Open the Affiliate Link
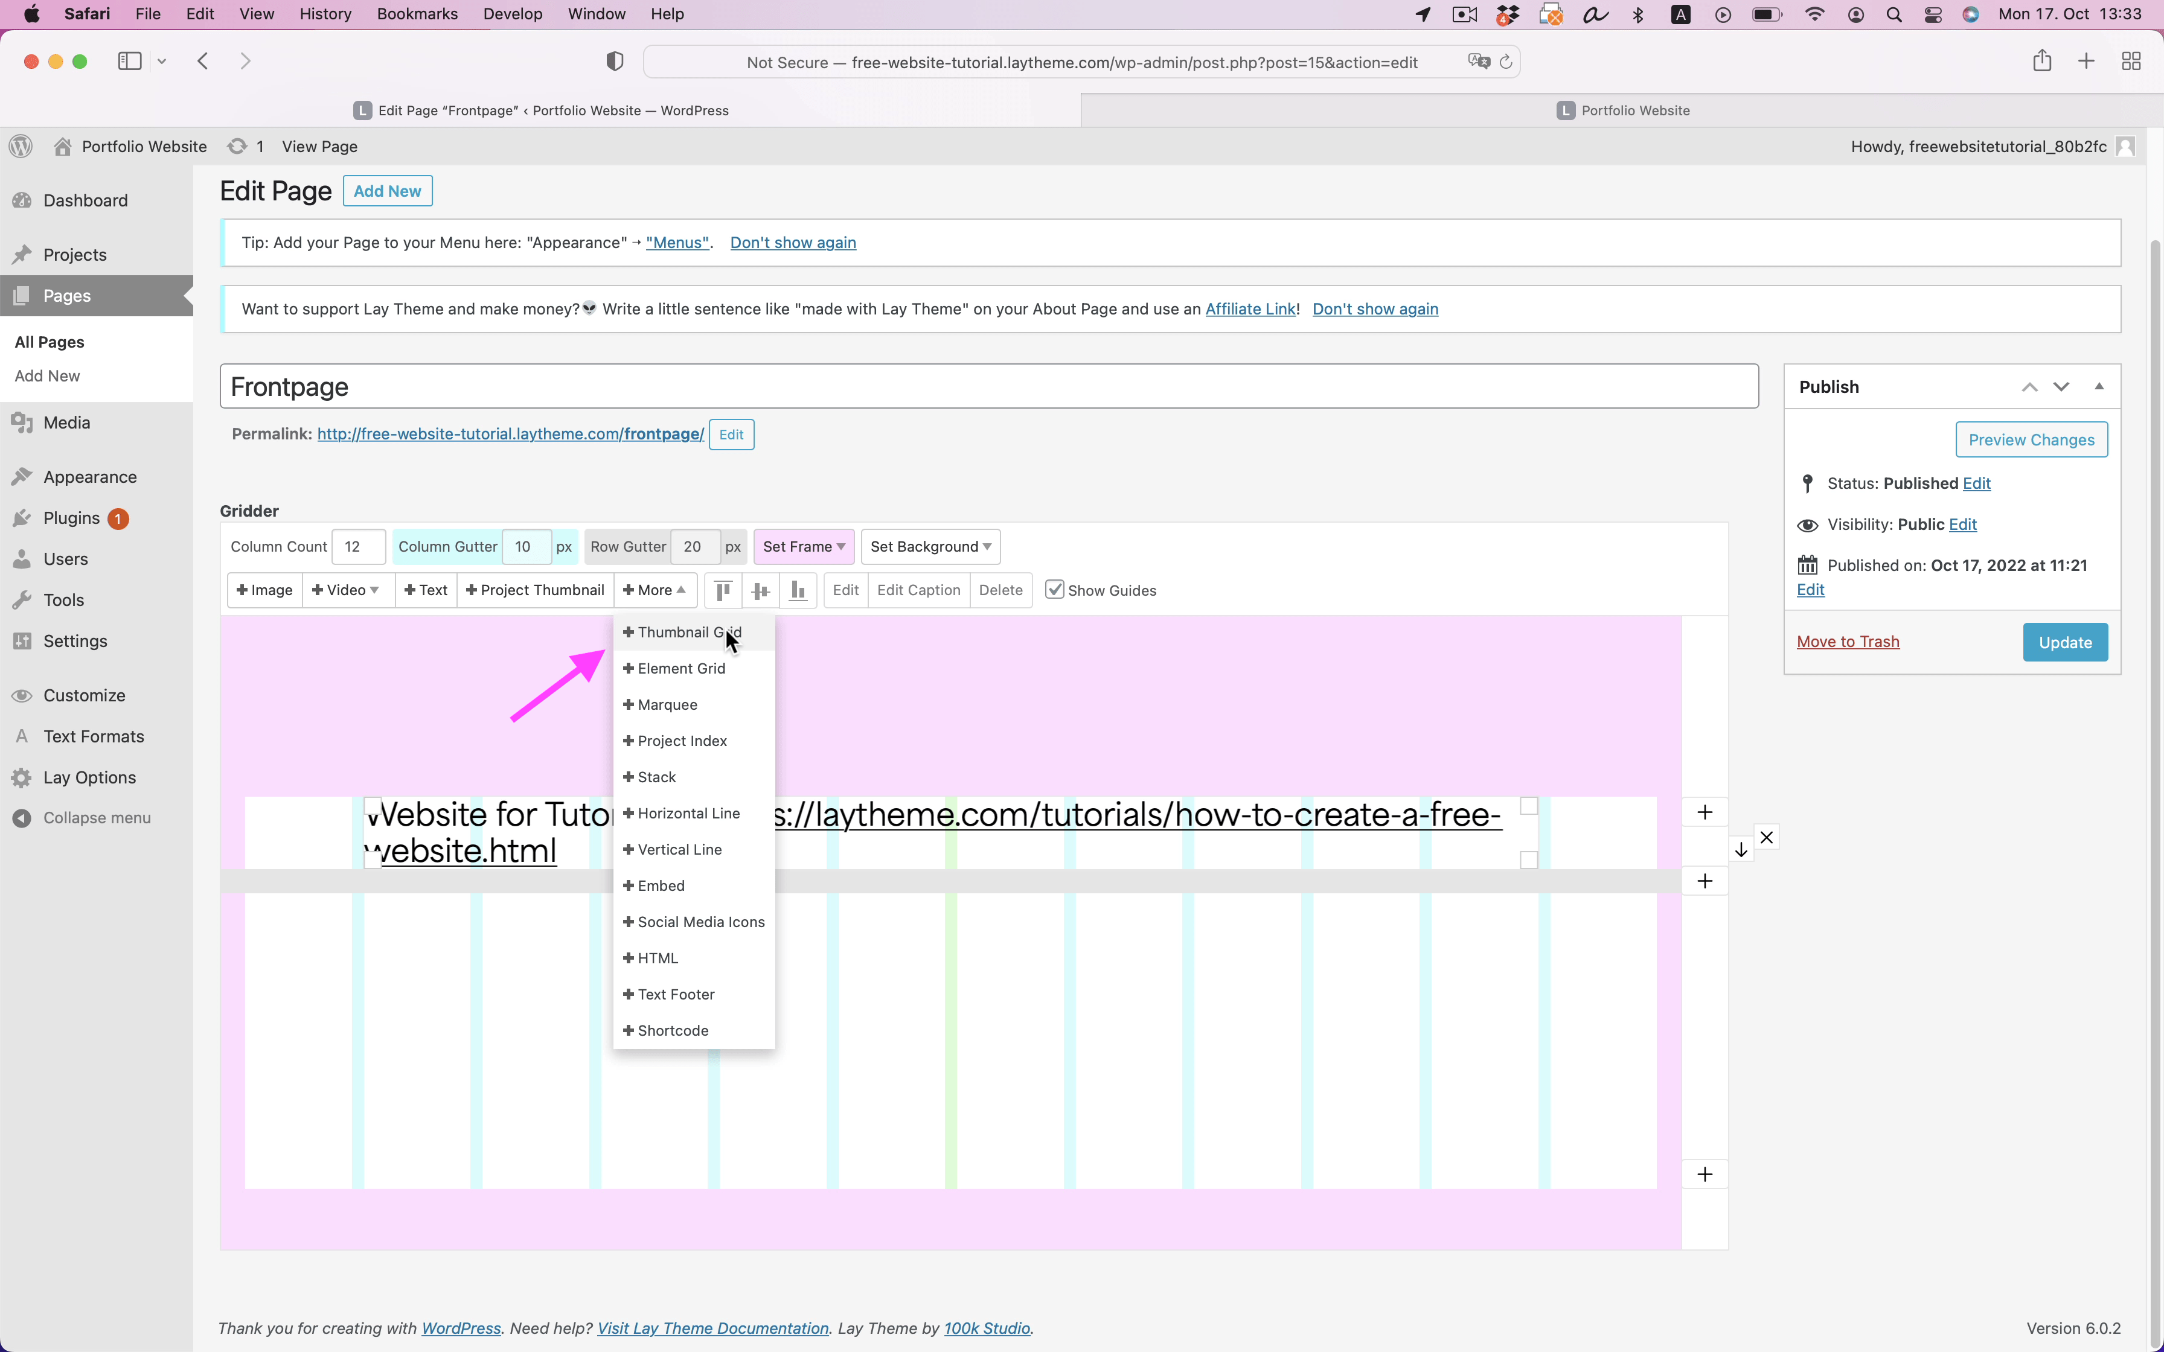 pyautogui.click(x=1250, y=308)
